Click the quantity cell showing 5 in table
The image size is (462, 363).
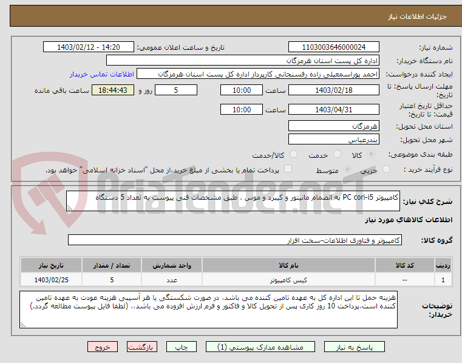112,280
